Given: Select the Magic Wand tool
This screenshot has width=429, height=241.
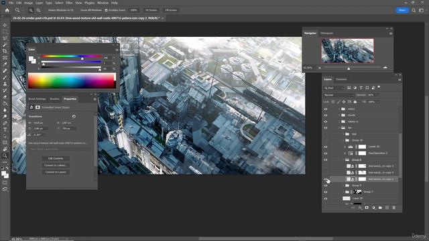Looking at the screenshot, I should coord(5,45).
